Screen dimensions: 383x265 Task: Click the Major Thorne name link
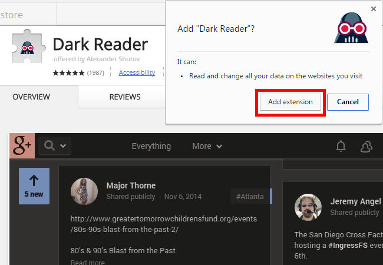(131, 185)
